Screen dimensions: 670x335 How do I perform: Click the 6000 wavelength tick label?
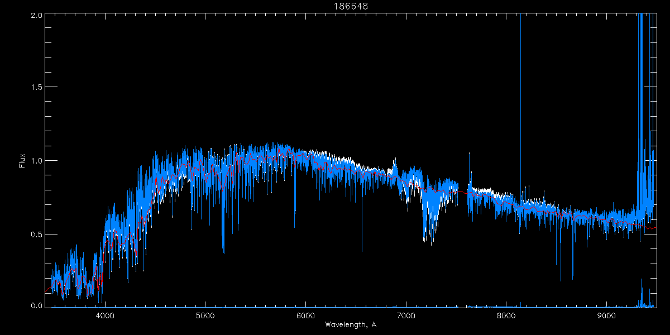coord(305,315)
